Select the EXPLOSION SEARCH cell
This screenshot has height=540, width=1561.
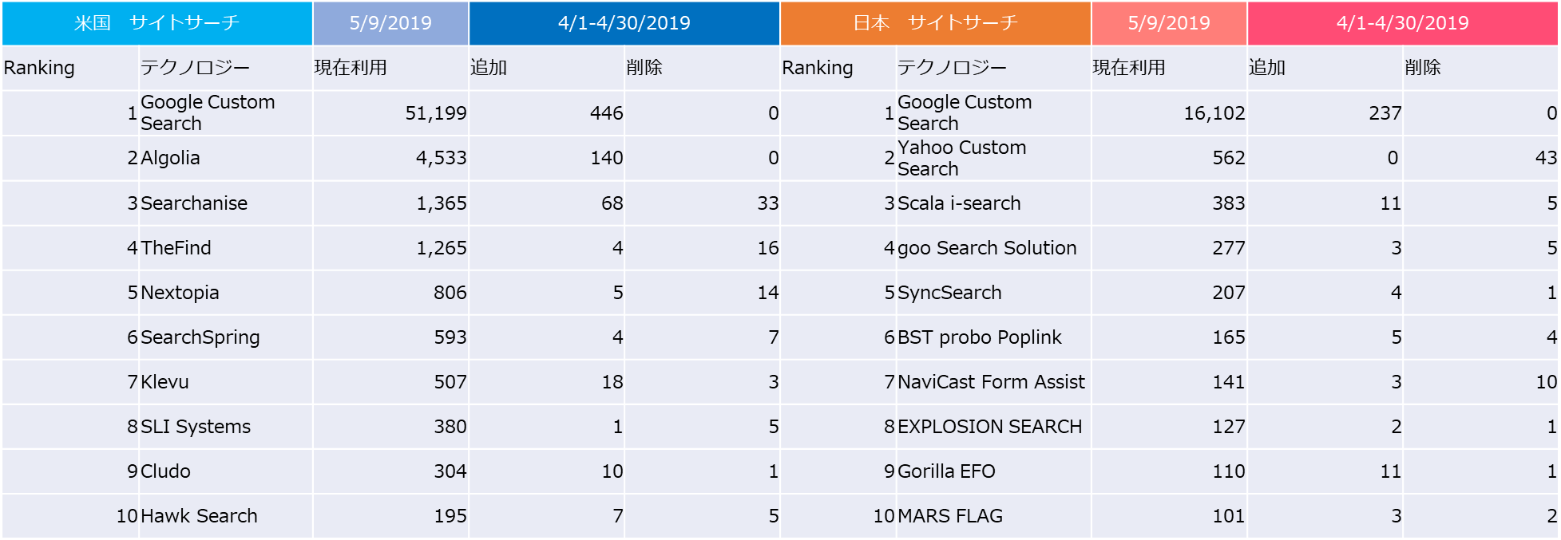pyautogui.click(x=989, y=427)
